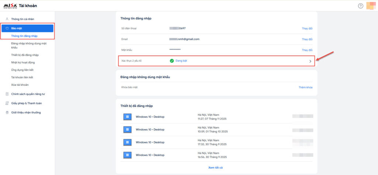
Task: Go to Ứng dụng liên kết
Action: click(23, 70)
